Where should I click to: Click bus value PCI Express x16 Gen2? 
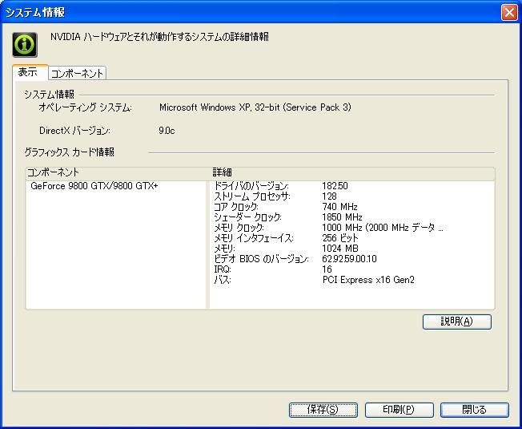click(x=368, y=280)
